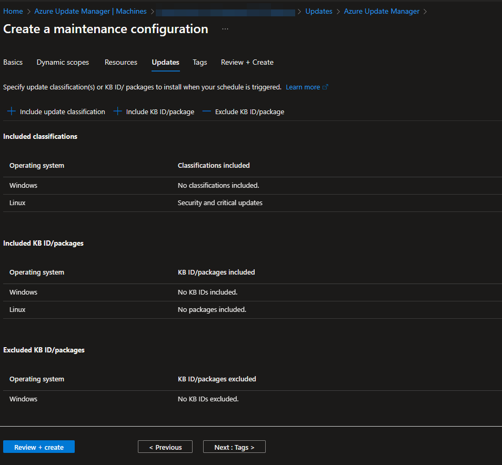
Task: Click Include update classification label
Action: pyautogui.click(x=63, y=112)
